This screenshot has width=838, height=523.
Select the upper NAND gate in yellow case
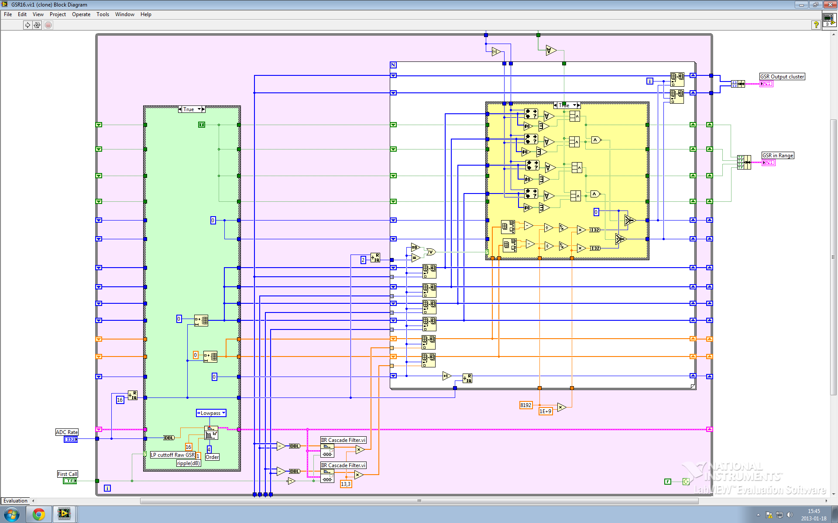(x=596, y=140)
